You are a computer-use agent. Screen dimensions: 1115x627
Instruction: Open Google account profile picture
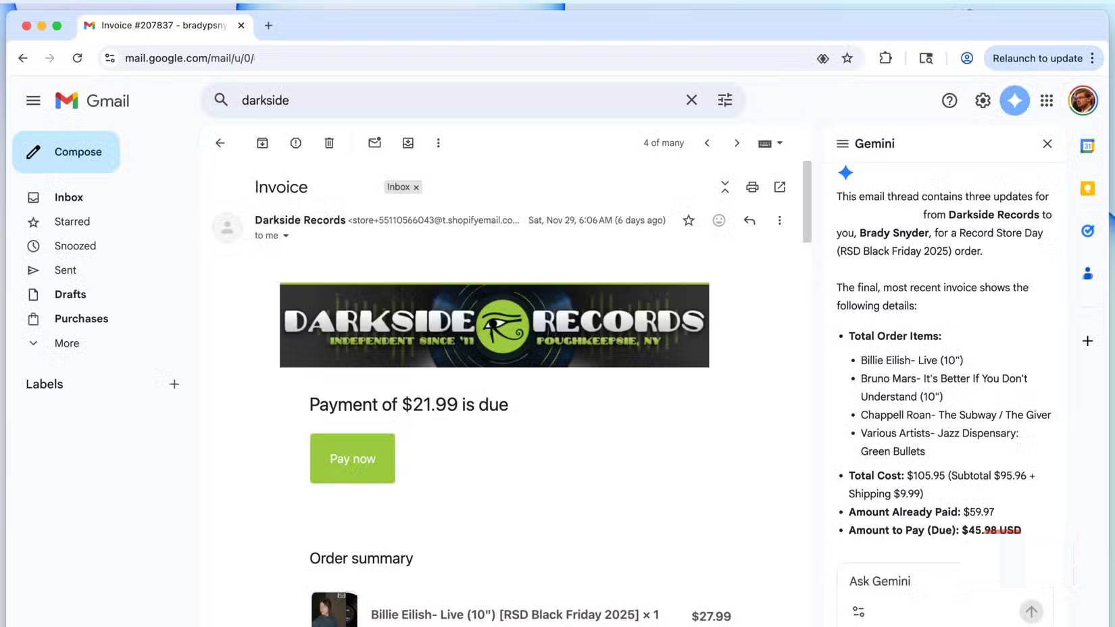click(1083, 101)
